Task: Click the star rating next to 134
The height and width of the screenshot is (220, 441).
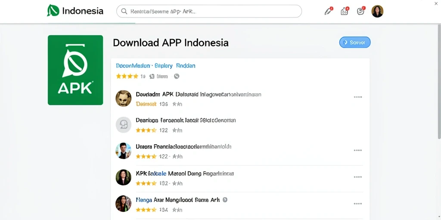Action: [146, 210]
